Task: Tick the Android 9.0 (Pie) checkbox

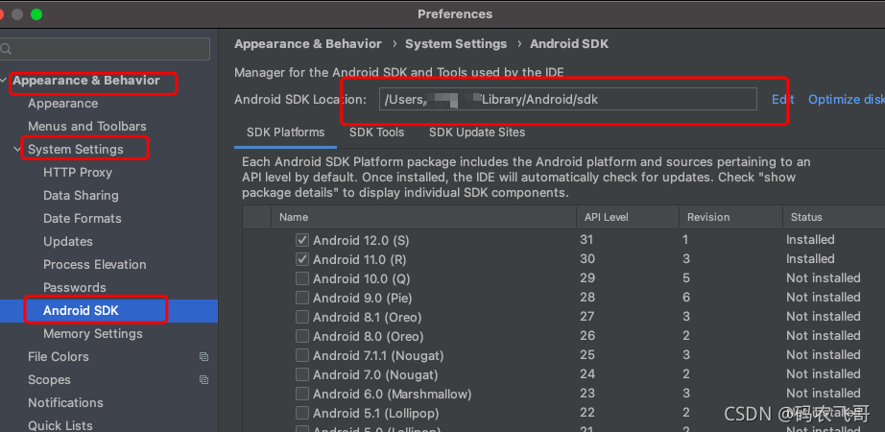Action: coord(302,298)
